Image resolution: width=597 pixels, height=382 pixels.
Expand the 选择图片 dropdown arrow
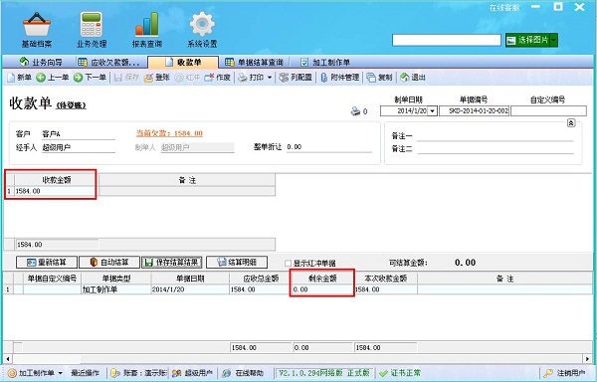tap(554, 40)
